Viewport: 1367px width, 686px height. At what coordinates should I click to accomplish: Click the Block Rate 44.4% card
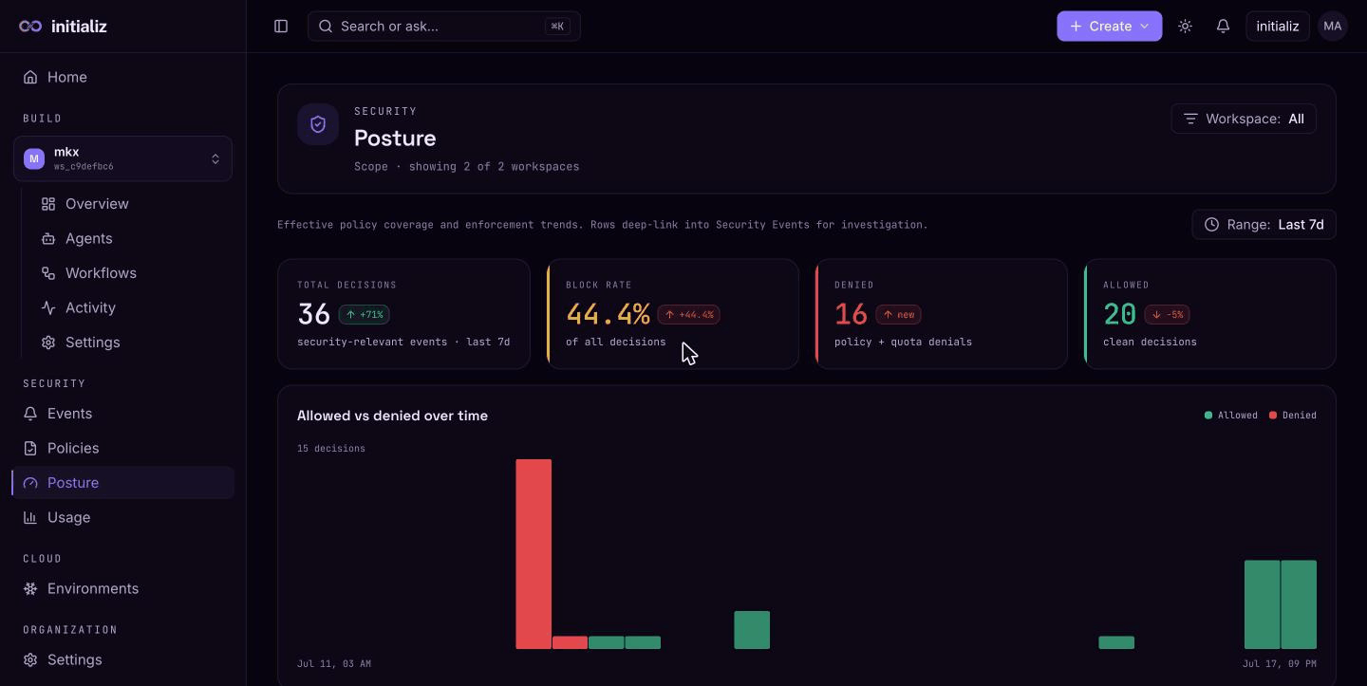(x=672, y=314)
